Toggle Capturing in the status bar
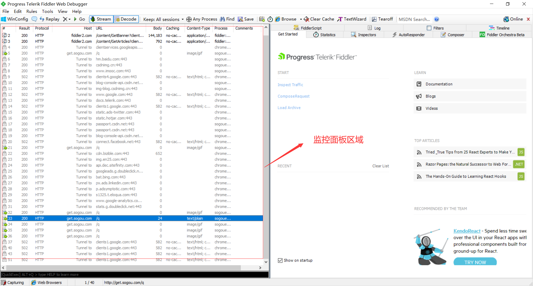This screenshot has width=533, height=286. coord(12,282)
